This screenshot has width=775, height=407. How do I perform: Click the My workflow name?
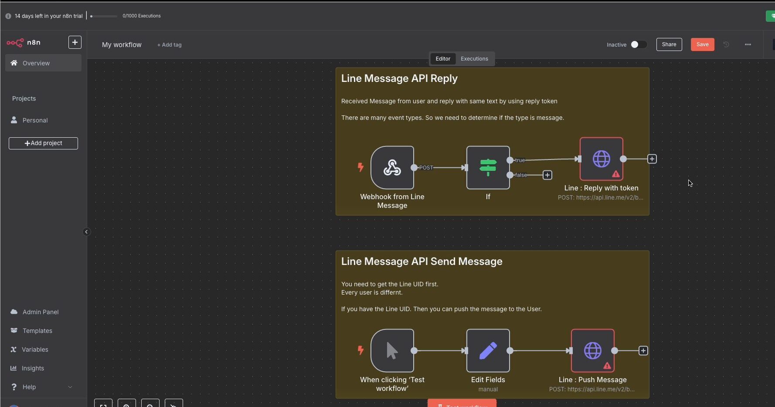tap(122, 44)
